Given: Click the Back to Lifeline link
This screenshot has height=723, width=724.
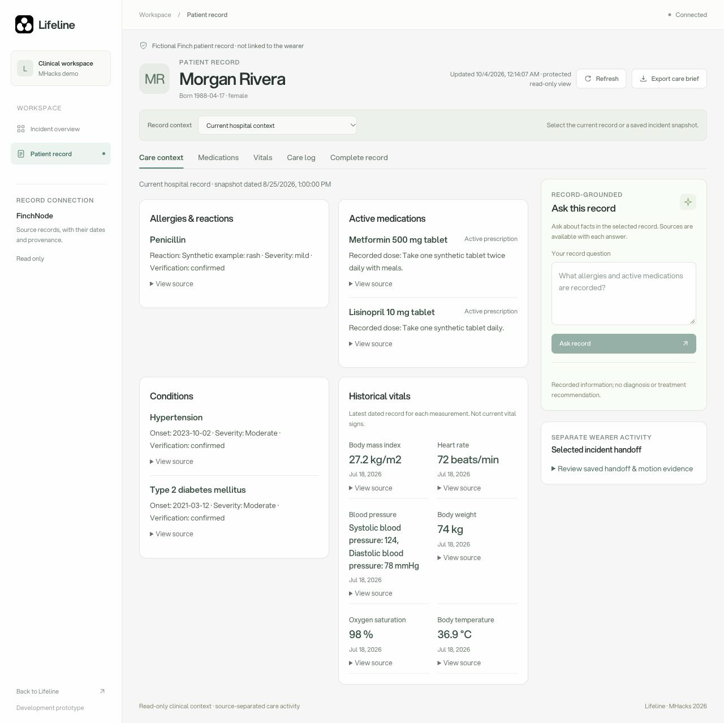Looking at the screenshot, I should tap(61, 691).
